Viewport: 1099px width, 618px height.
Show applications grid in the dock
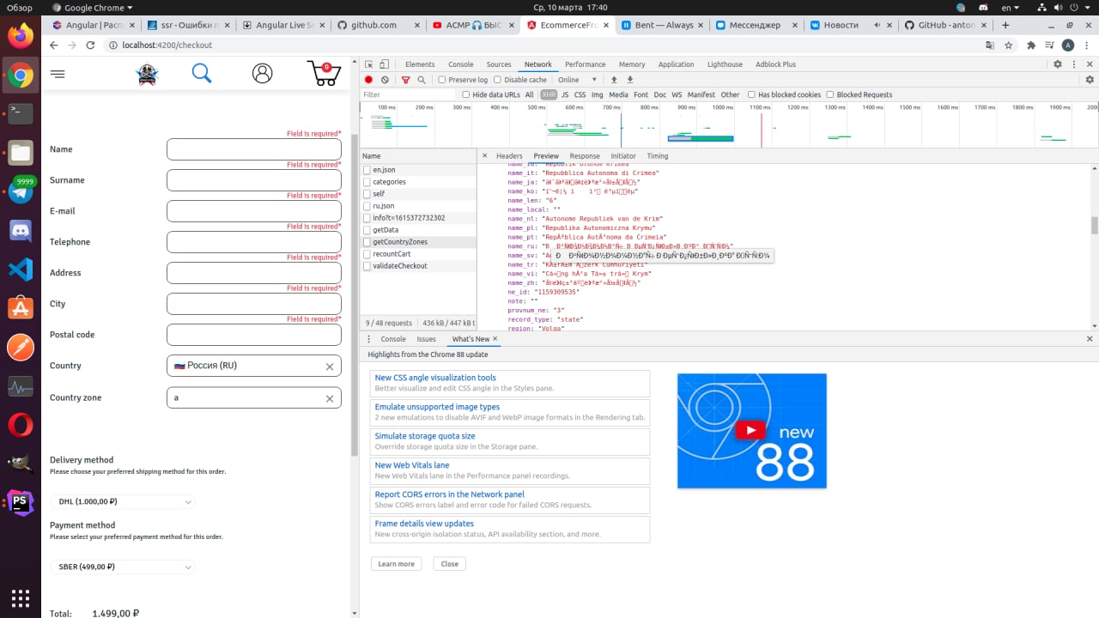21,597
